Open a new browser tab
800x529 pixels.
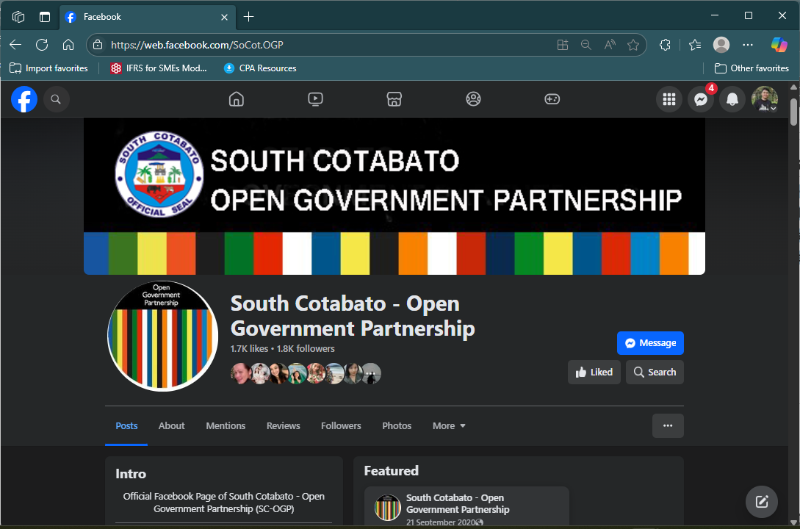coord(248,17)
